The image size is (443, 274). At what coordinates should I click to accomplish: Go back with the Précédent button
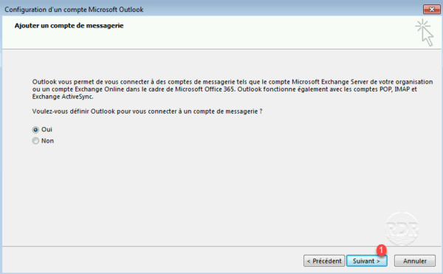[324, 261]
